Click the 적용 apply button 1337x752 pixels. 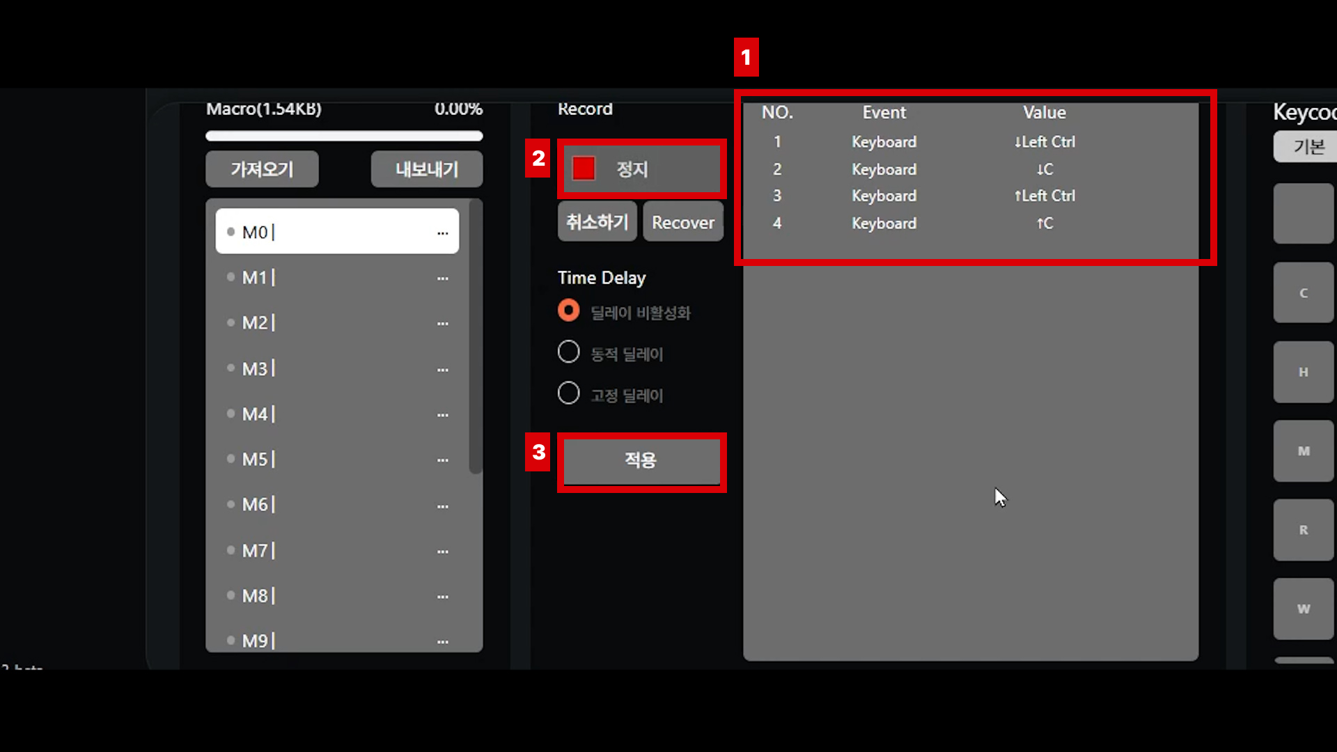tap(641, 460)
